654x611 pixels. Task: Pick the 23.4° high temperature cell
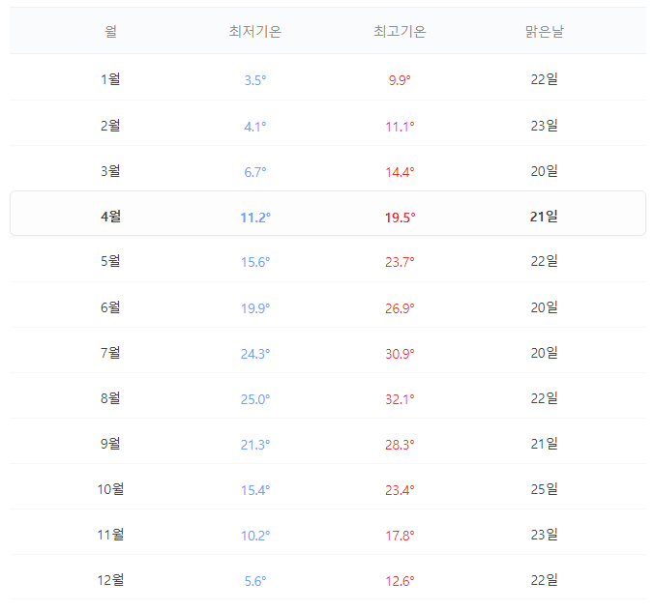(x=400, y=490)
